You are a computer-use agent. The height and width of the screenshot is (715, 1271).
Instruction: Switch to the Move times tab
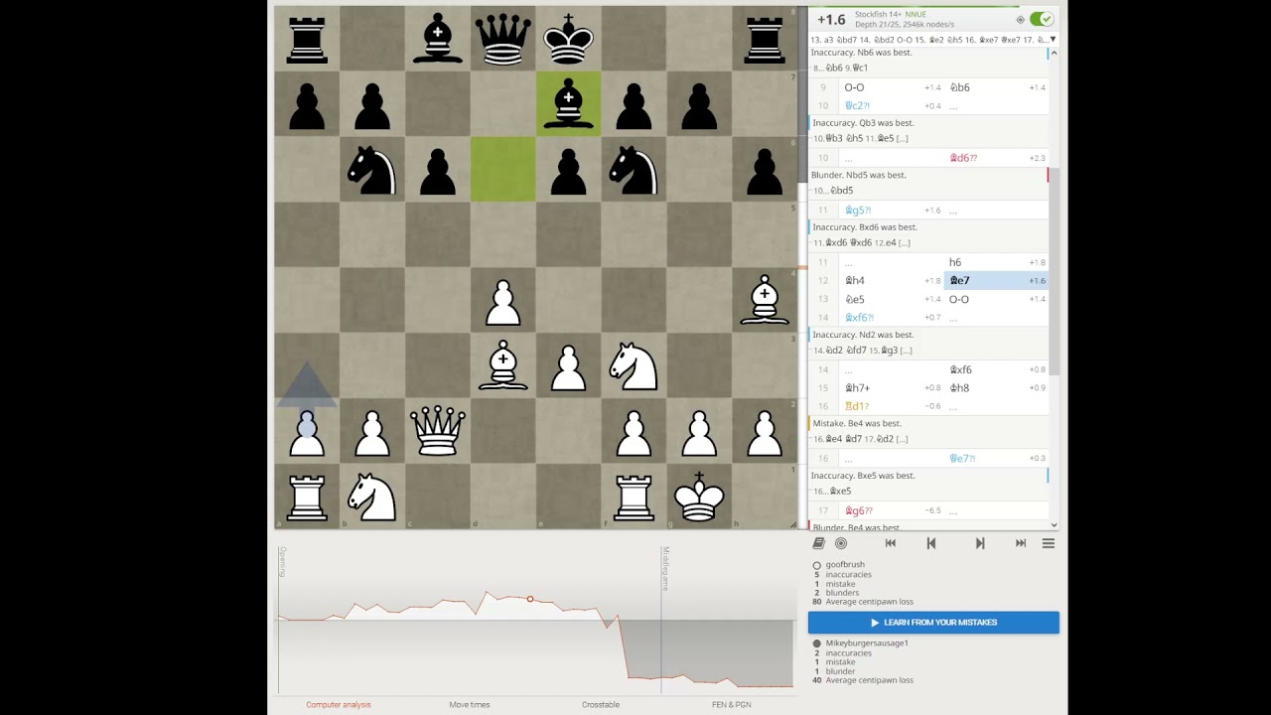click(x=469, y=704)
